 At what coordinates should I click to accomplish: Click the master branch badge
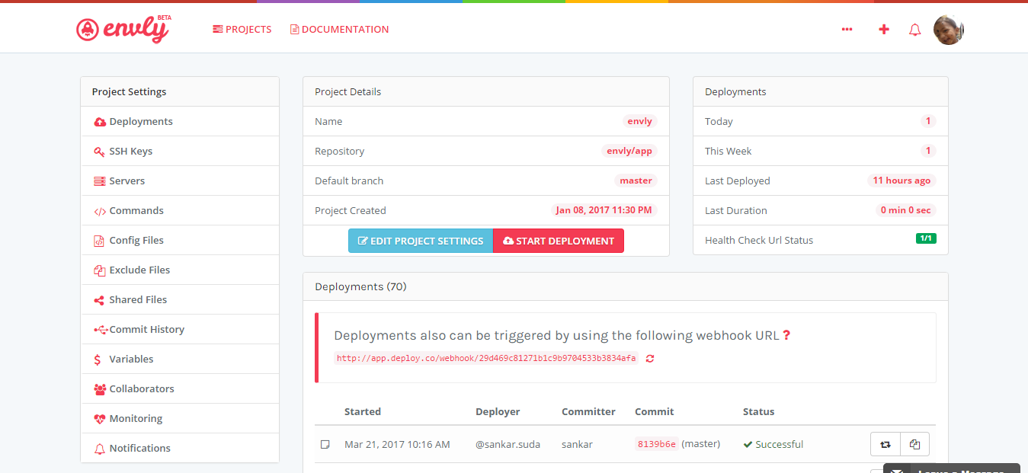click(x=636, y=181)
